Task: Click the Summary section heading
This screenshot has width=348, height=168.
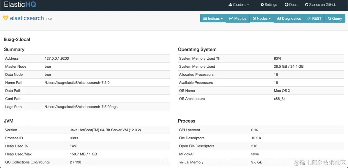Action: click(x=14, y=49)
